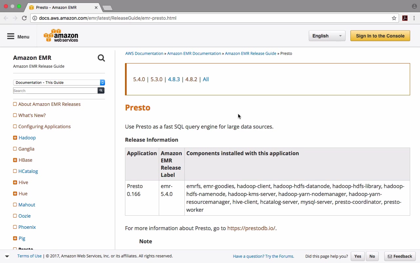420x263 pixels.
Task: Open Documentation - This Guide selector
Action: (59, 83)
